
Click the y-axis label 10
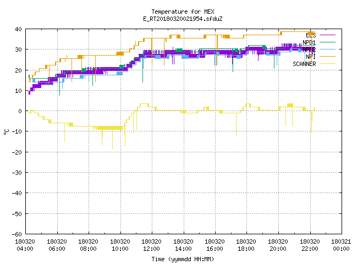coord(18,91)
